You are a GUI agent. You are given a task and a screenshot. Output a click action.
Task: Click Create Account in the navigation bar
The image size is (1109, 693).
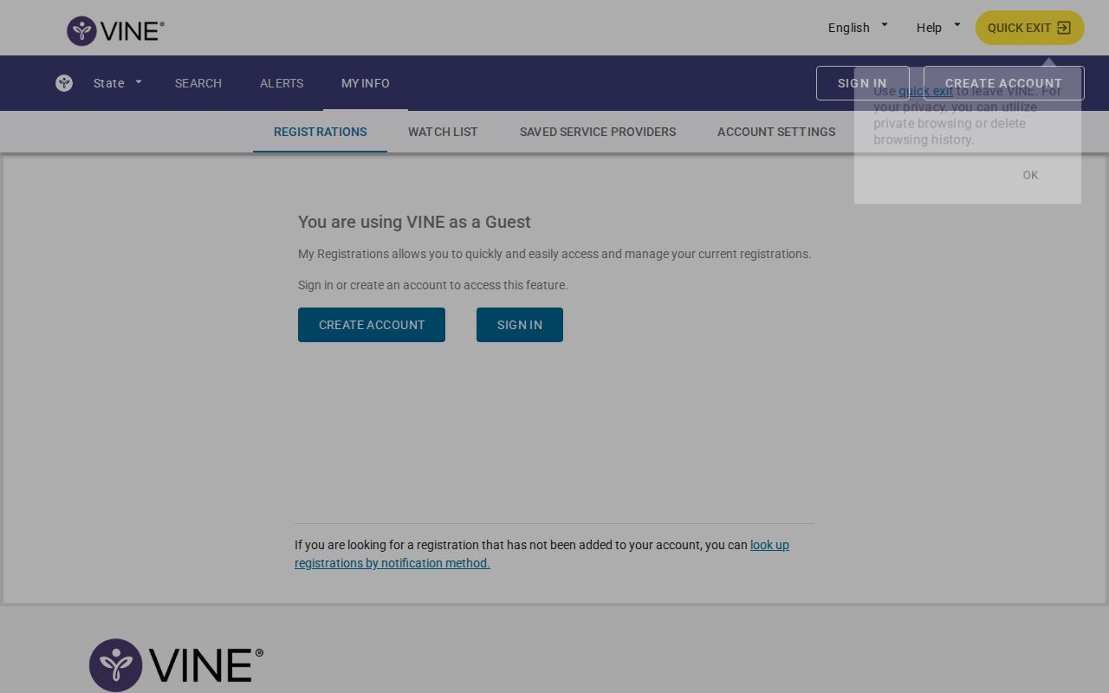[1003, 83]
